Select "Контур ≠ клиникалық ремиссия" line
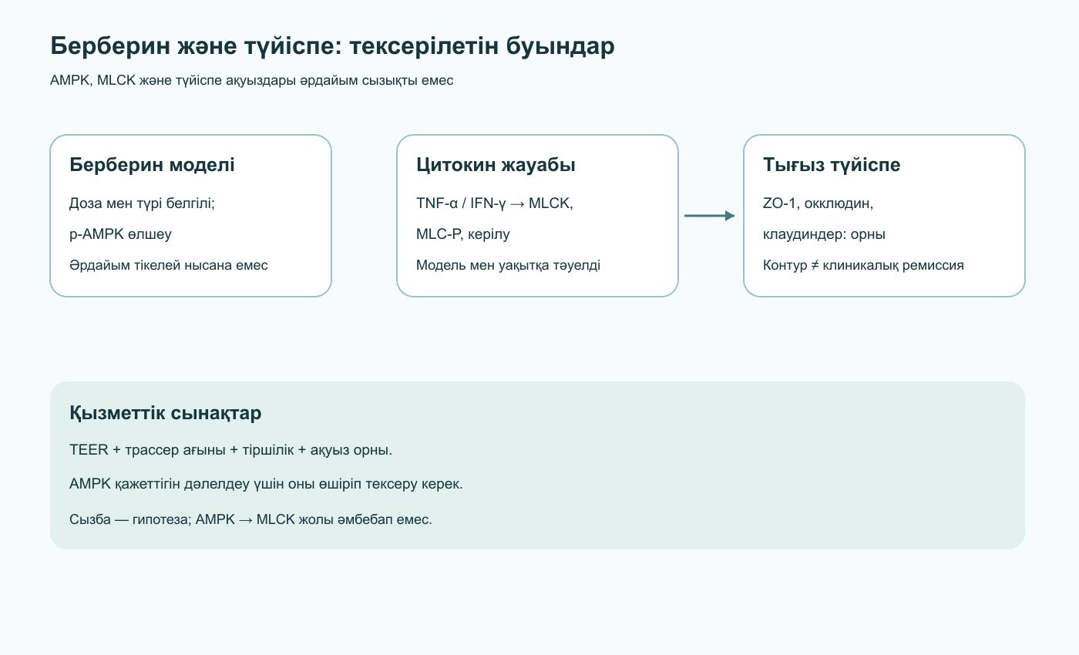 863,265
